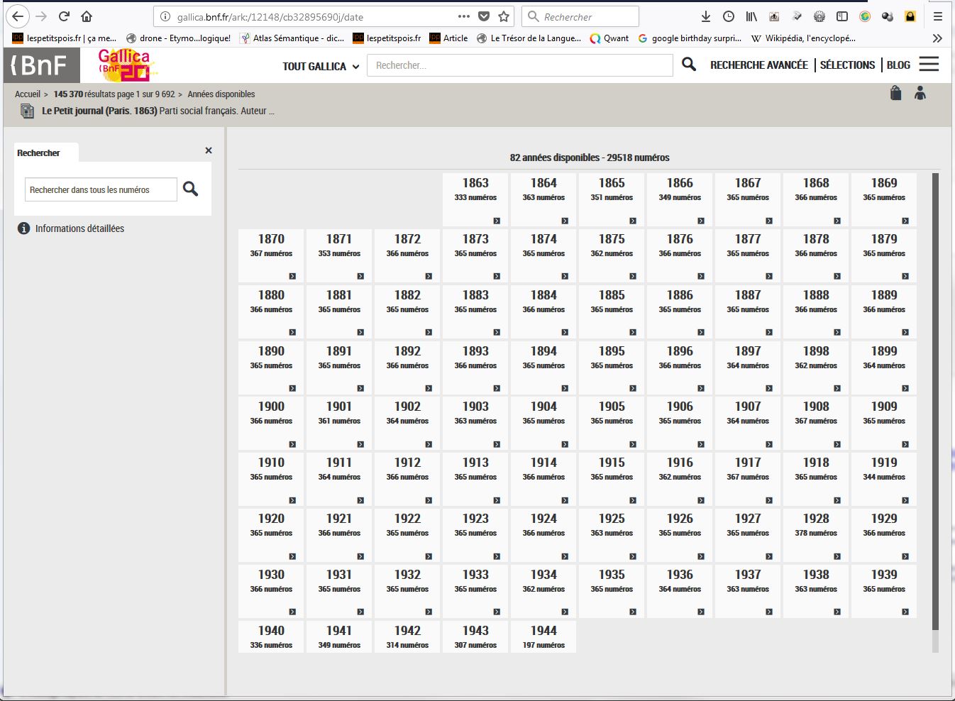
Task: Select the Rechercher tab
Action: pyautogui.click(x=39, y=153)
